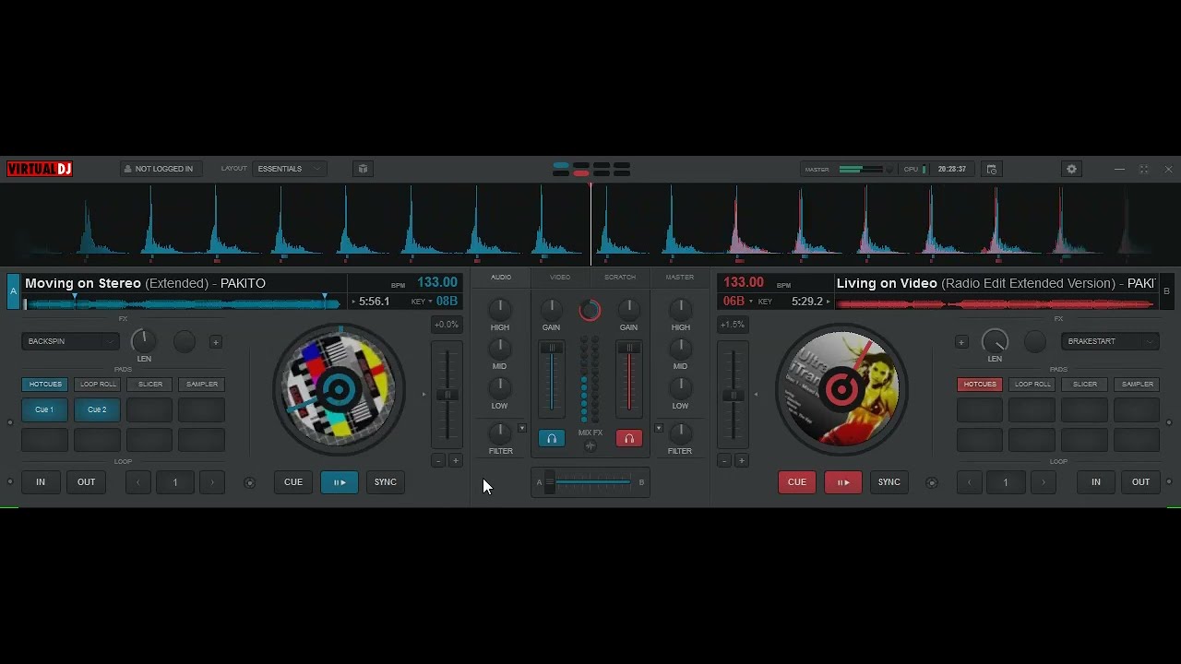This screenshot has height=664, width=1181.
Task: Set loop IN point on deck B
Action: pos(1096,482)
